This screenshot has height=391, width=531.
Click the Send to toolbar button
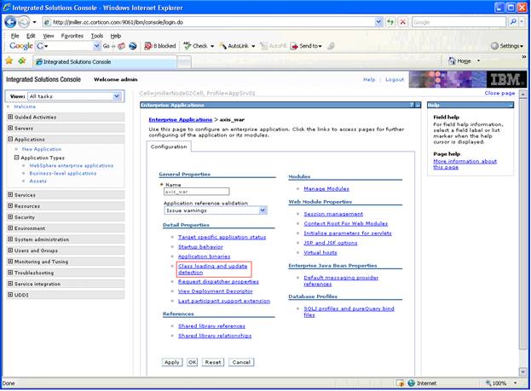coord(305,46)
